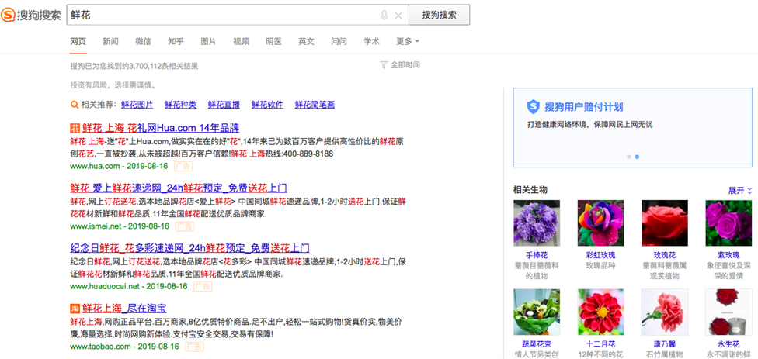Switch to the 英文 tab
This screenshot has width=758, height=359.
(x=307, y=42)
